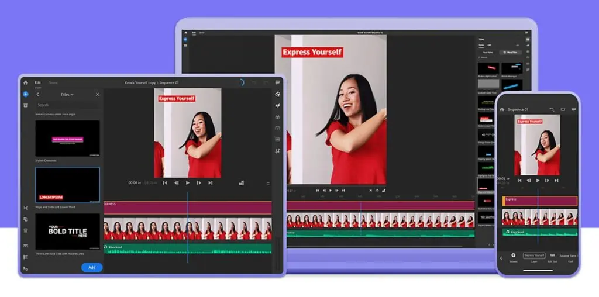Select the Three Line Bold Title thumbnail
Image resolution: width=599 pixels, height=297 pixels.
(x=67, y=232)
